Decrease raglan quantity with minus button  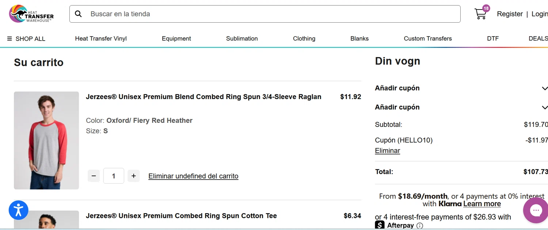click(94, 176)
